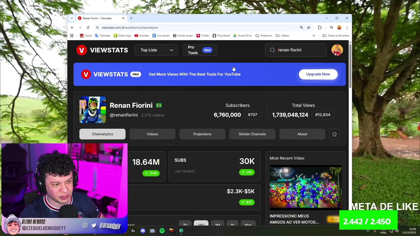This screenshot has height=236, width=420.
Task: Click the address bar URL
Action: coord(130,28)
